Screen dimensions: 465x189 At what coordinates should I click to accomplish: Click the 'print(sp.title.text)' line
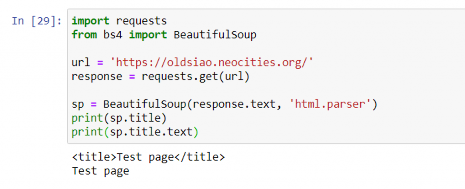tap(135, 132)
